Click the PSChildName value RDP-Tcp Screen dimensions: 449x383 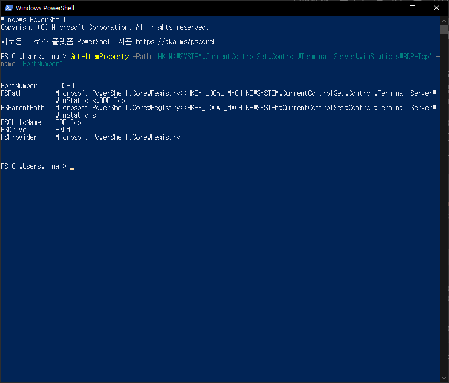point(68,122)
